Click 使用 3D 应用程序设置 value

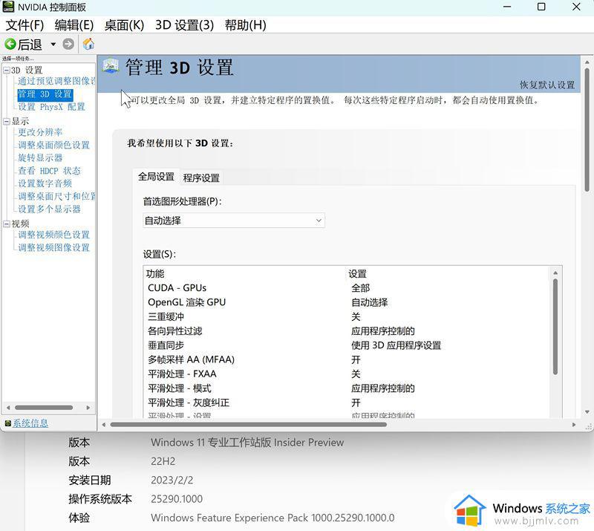click(396, 345)
